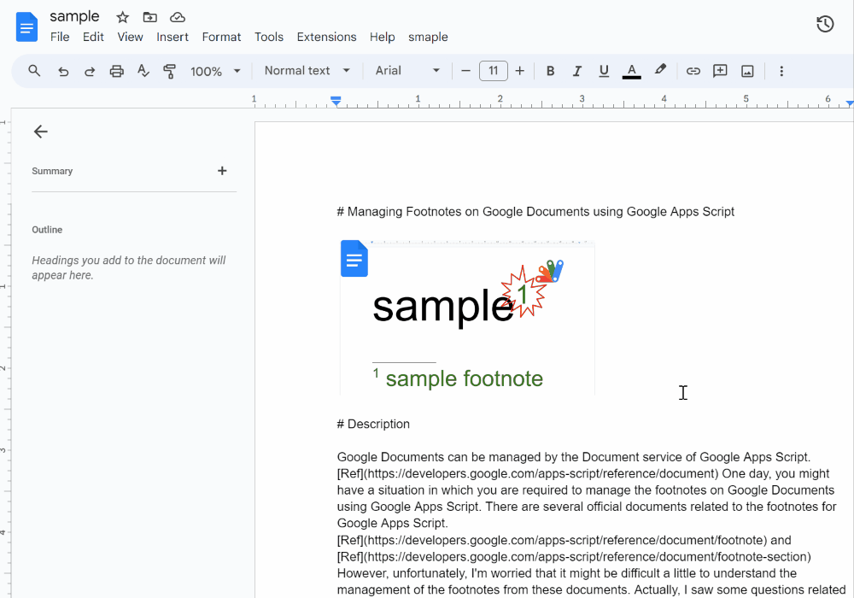854x598 pixels.
Task: Open the Insert menu
Action: pyautogui.click(x=173, y=37)
